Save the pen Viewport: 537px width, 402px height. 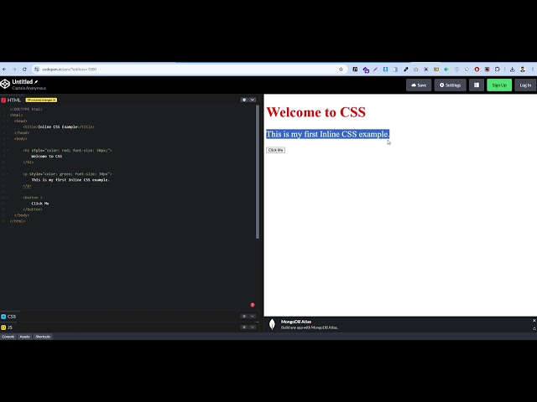click(419, 85)
